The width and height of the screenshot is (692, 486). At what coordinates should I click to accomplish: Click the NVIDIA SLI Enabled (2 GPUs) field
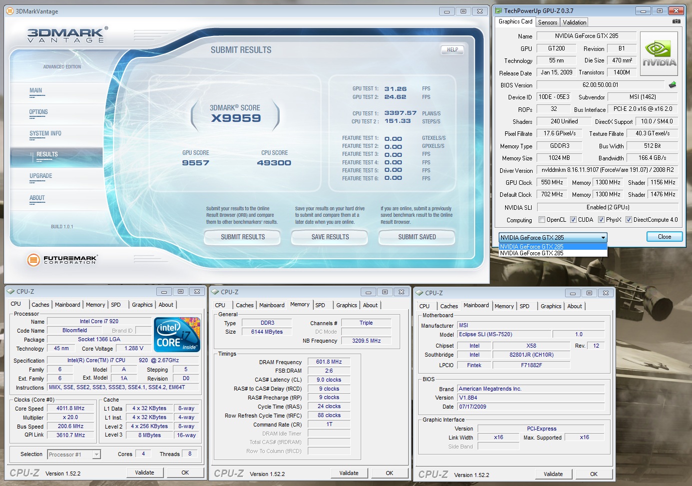[x=607, y=207]
